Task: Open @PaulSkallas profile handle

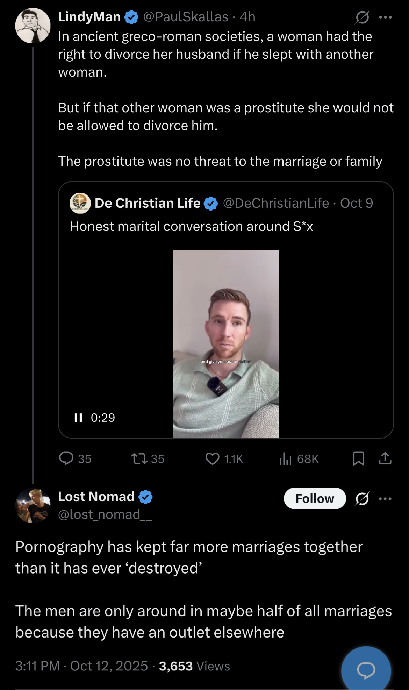Action: click(x=186, y=17)
